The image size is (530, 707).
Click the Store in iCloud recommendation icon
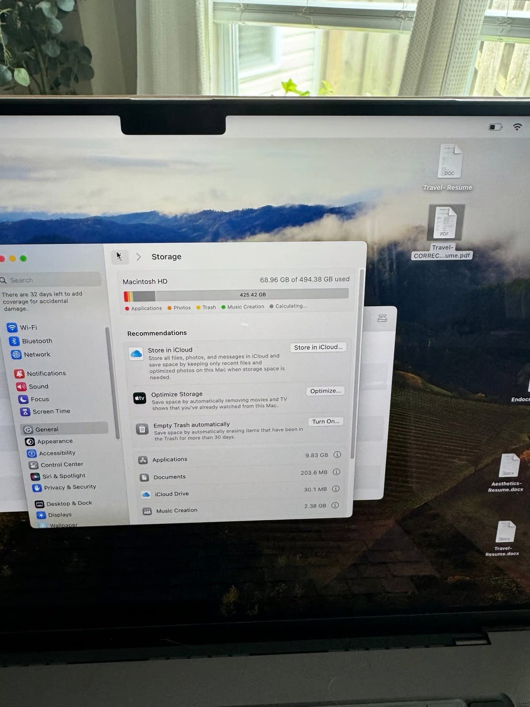(x=136, y=353)
